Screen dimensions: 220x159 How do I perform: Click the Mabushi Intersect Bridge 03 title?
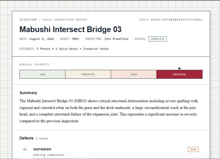point(70,29)
